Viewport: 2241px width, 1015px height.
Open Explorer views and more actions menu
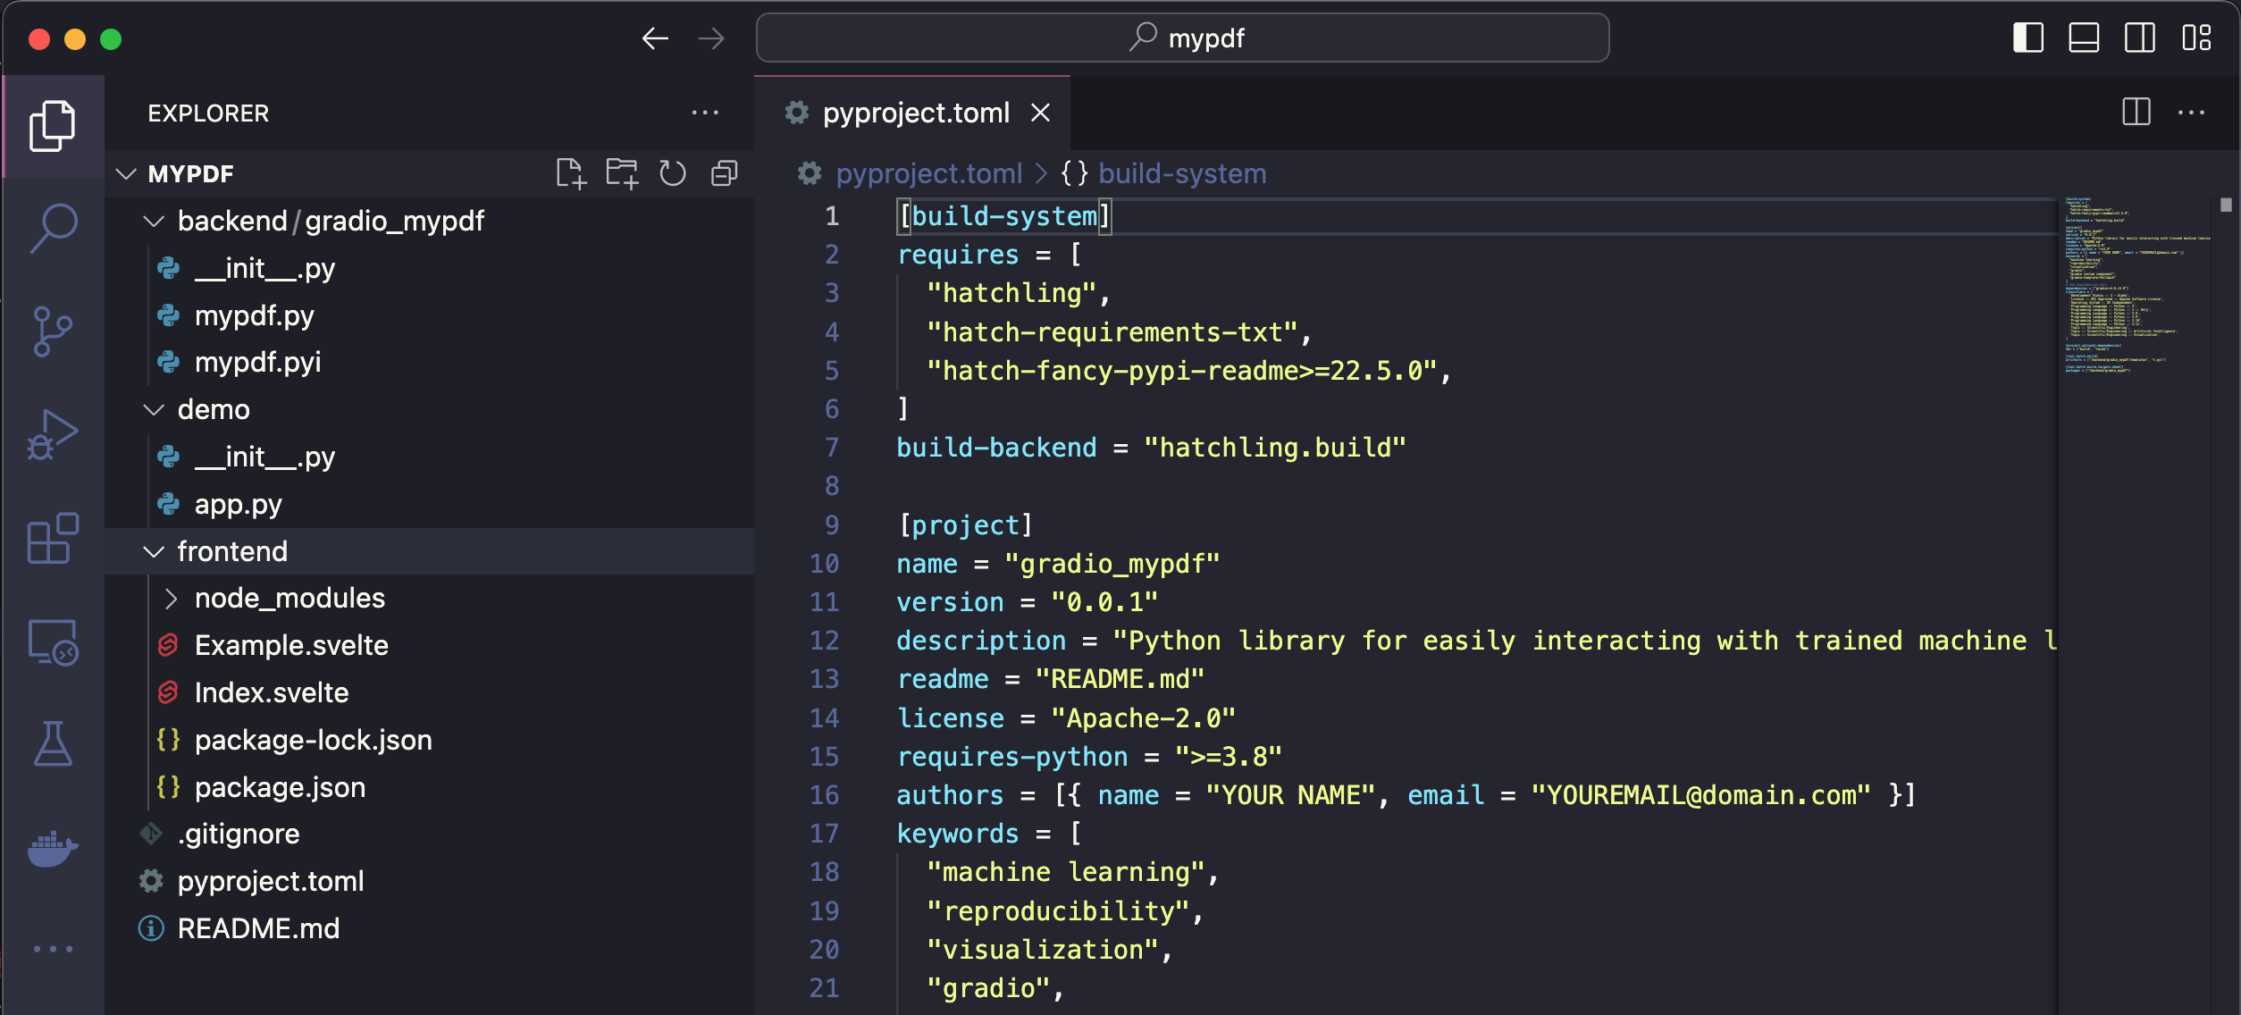click(x=705, y=113)
